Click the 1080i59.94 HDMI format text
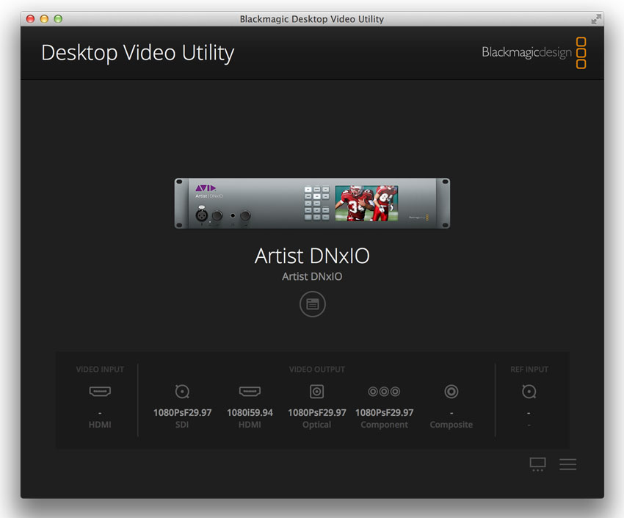Viewport: 624px width, 518px height. (x=250, y=412)
